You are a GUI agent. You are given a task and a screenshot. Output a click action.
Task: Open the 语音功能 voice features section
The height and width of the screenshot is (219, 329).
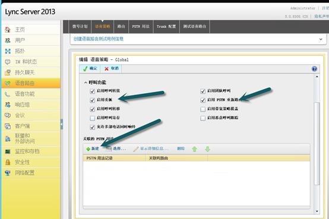(31, 94)
